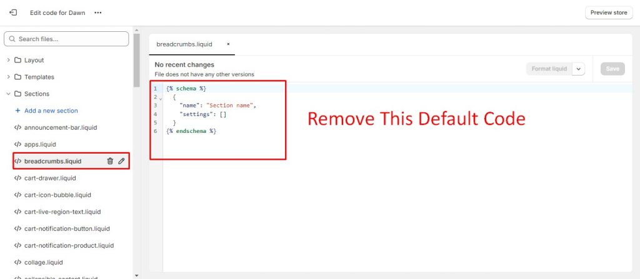This screenshot has height=279, width=640.
Task: Click the Layout folder icon
Action: (17, 61)
